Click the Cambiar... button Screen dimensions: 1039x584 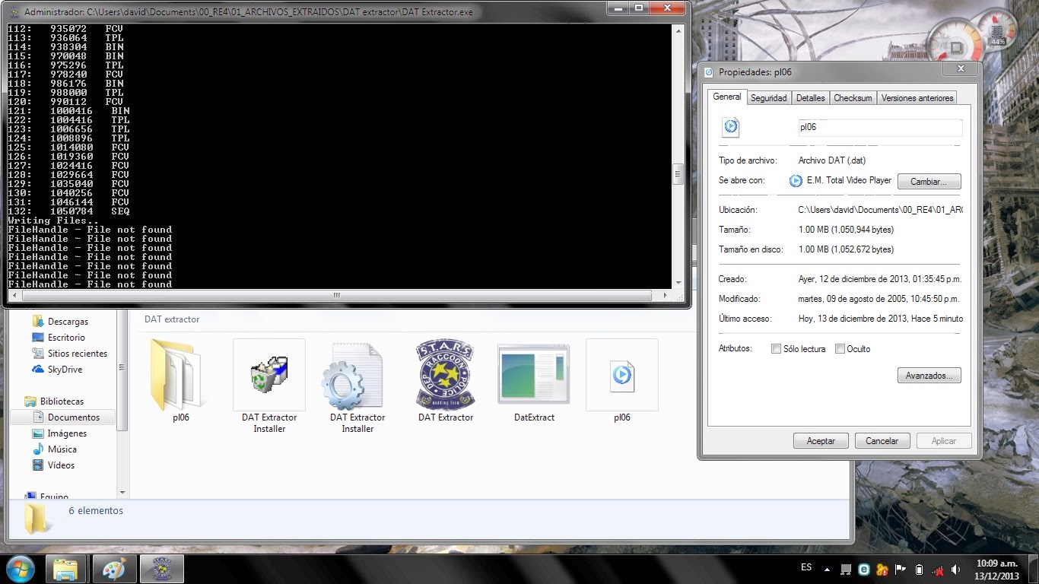(x=929, y=182)
